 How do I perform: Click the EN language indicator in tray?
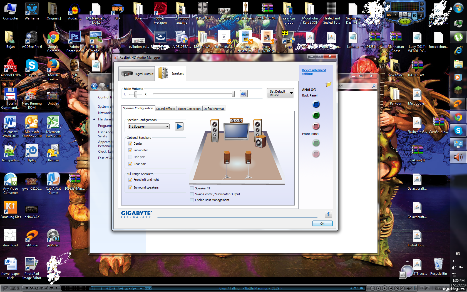click(x=458, y=254)
